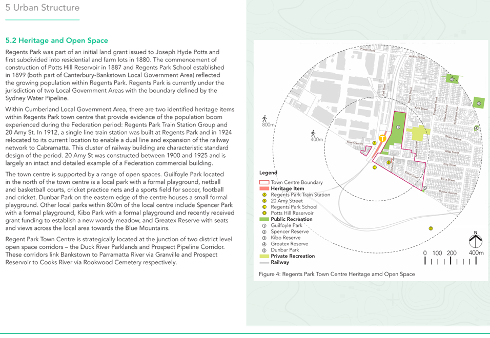Click number 1 marker beside Guilfoyle Park in legend
The image size is (490, 338).
264,225
